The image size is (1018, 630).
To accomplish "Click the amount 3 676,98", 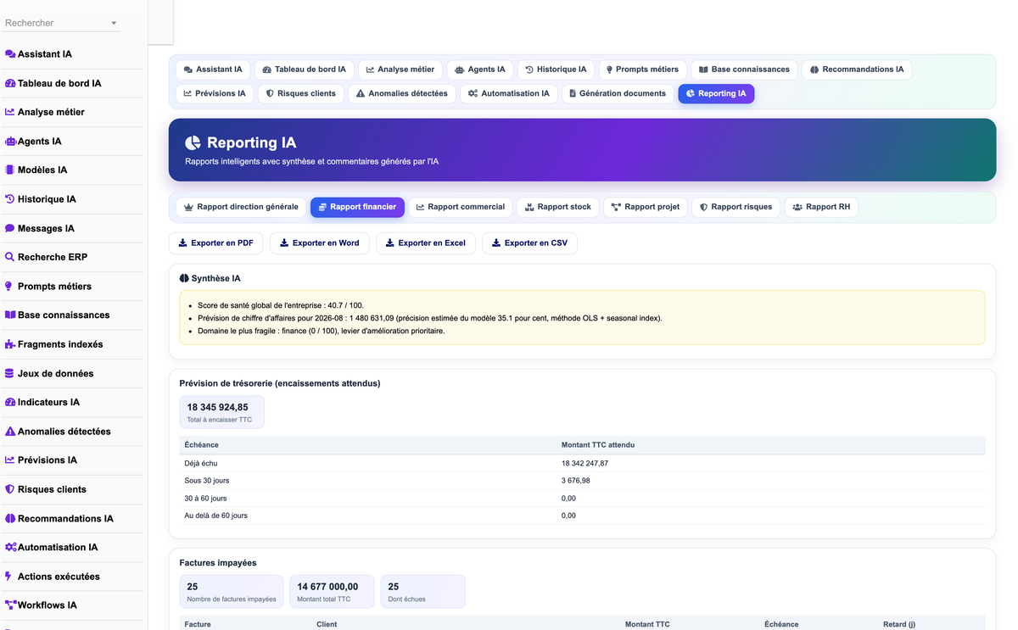I will click(x=576, y=481).
